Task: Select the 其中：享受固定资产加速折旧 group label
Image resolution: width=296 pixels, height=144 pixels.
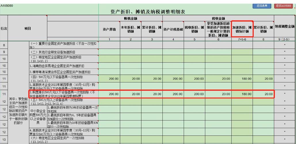Action: [x=18, y=111]
